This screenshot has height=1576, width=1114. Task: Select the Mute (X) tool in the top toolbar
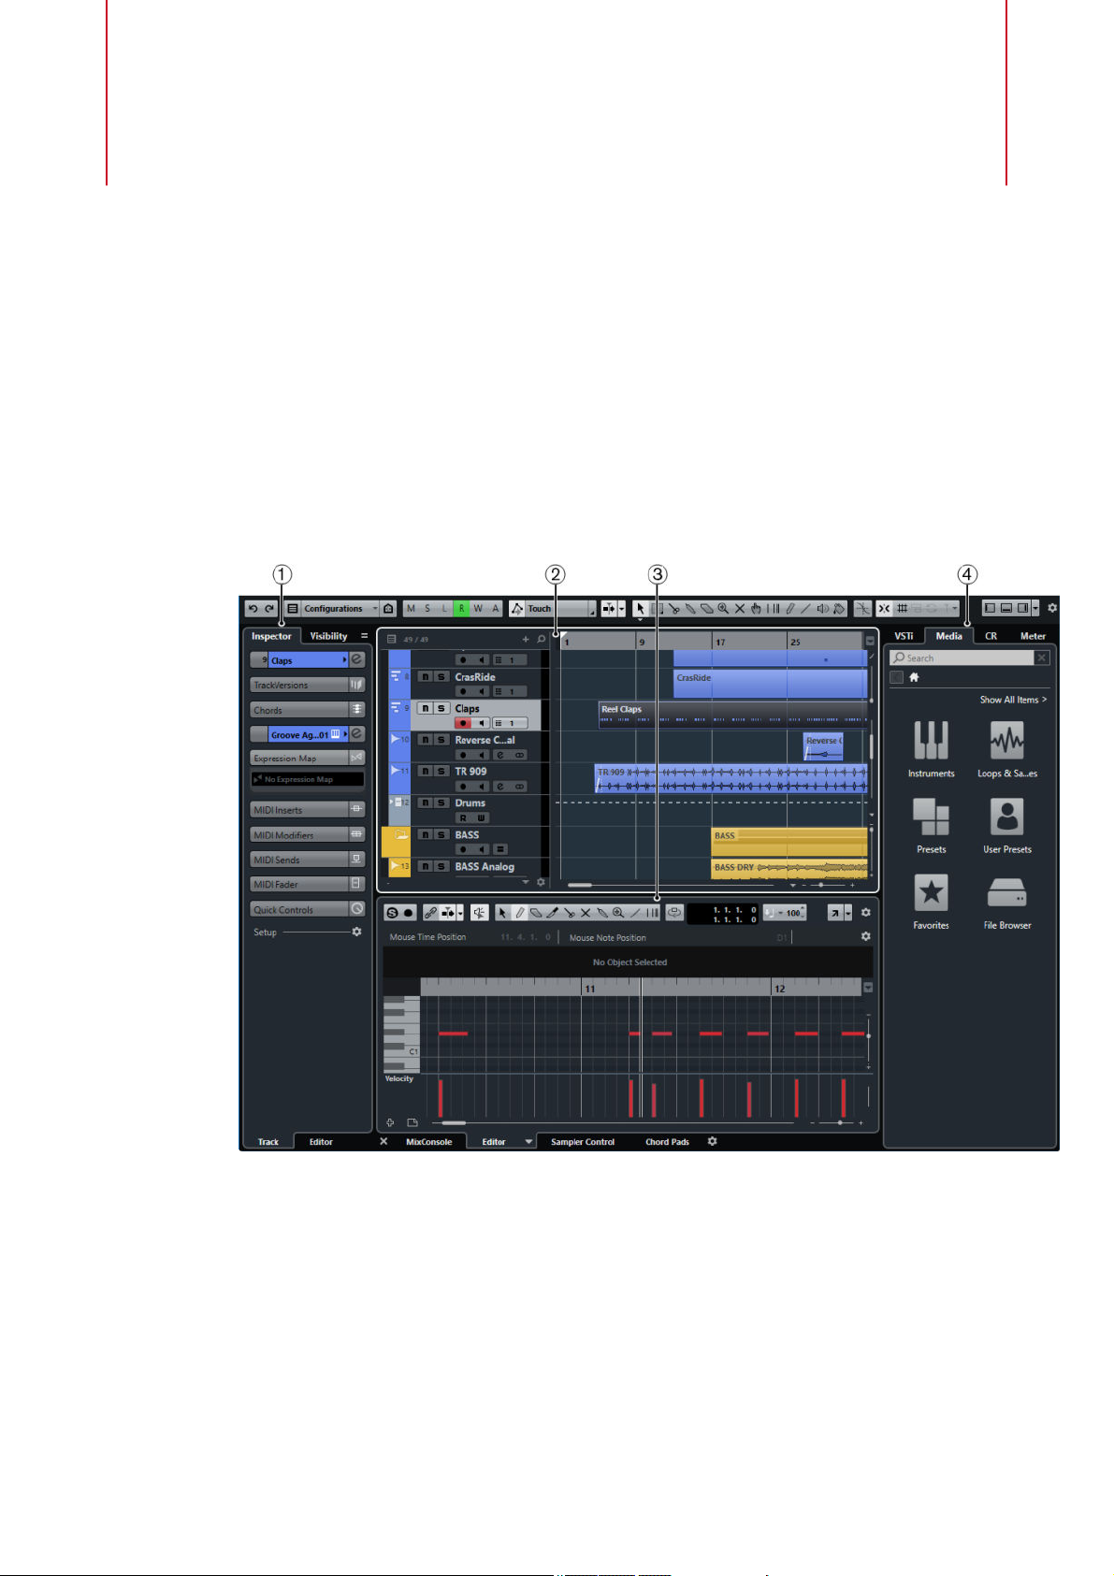[740, 608]
